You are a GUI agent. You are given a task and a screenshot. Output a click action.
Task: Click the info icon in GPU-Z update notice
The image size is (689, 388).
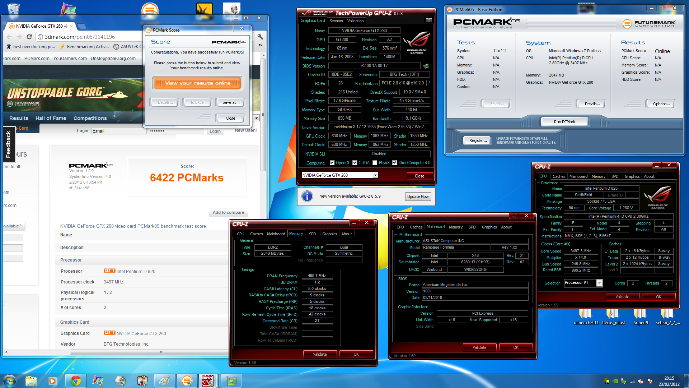pos(307,196)
